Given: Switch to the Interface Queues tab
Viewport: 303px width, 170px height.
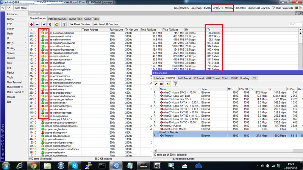Looking at the screenshot, I should (57, 19).
